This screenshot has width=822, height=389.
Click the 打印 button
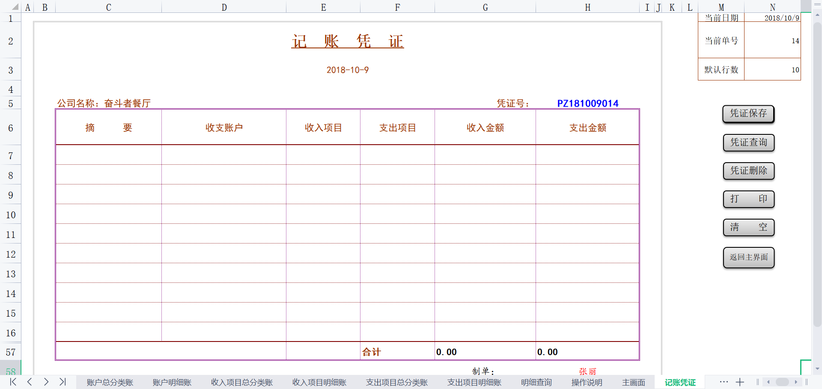click(x=749, y=199)
